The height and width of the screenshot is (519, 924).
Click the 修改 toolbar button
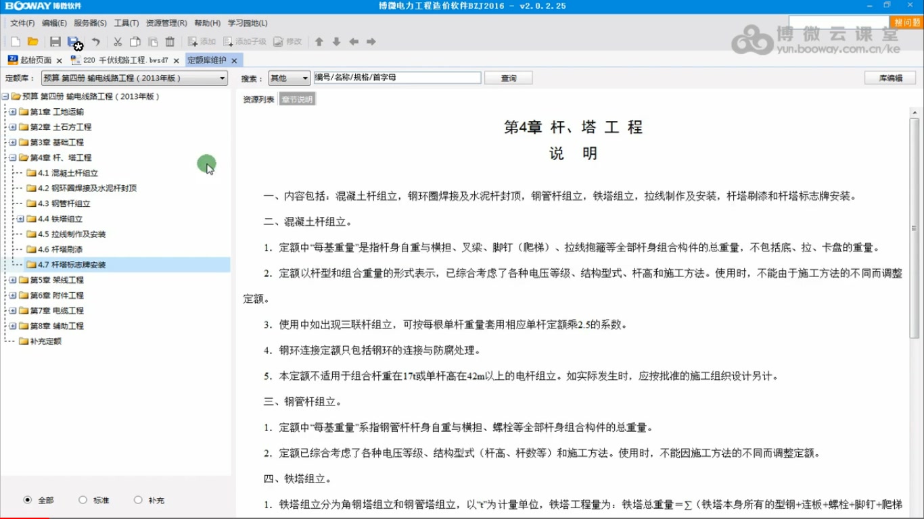tap(287, 42)
